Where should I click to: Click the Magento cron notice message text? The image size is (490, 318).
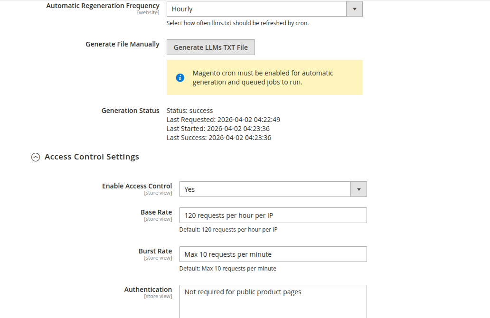263,77
